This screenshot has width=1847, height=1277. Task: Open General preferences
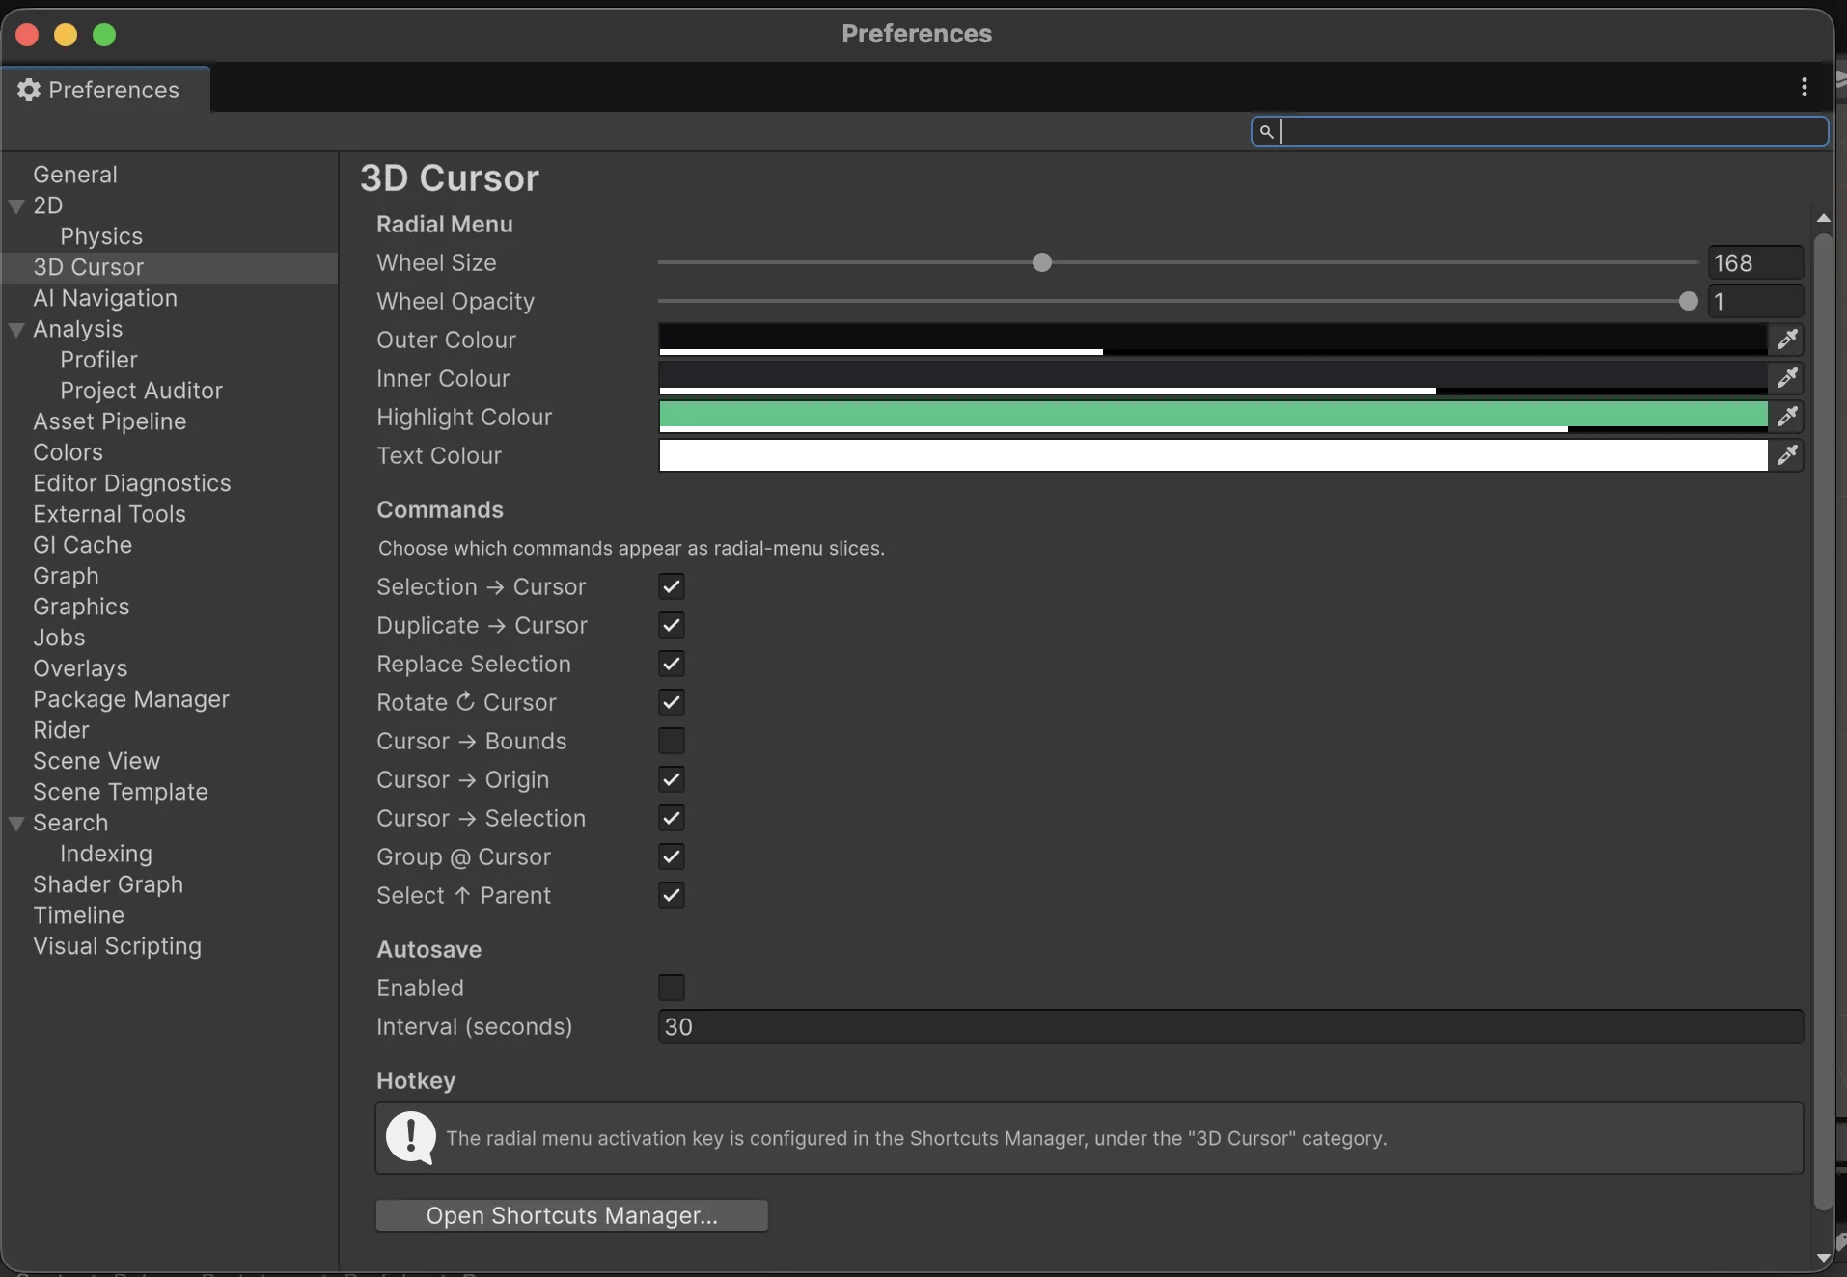coord(75,175)
